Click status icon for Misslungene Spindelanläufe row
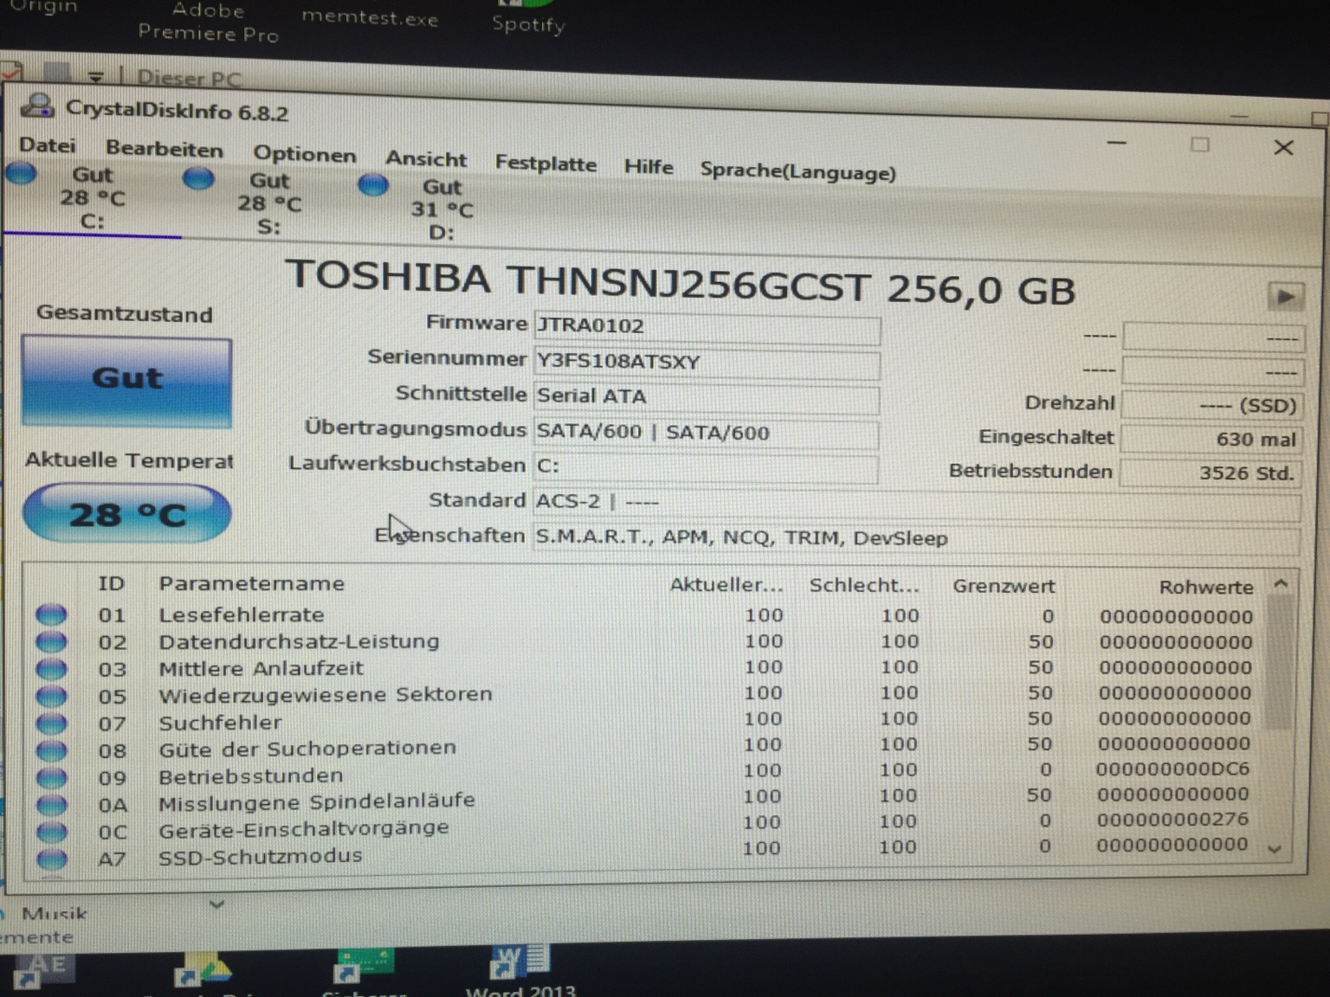Screen dimensions: 1330x997 tap(51, 804)
